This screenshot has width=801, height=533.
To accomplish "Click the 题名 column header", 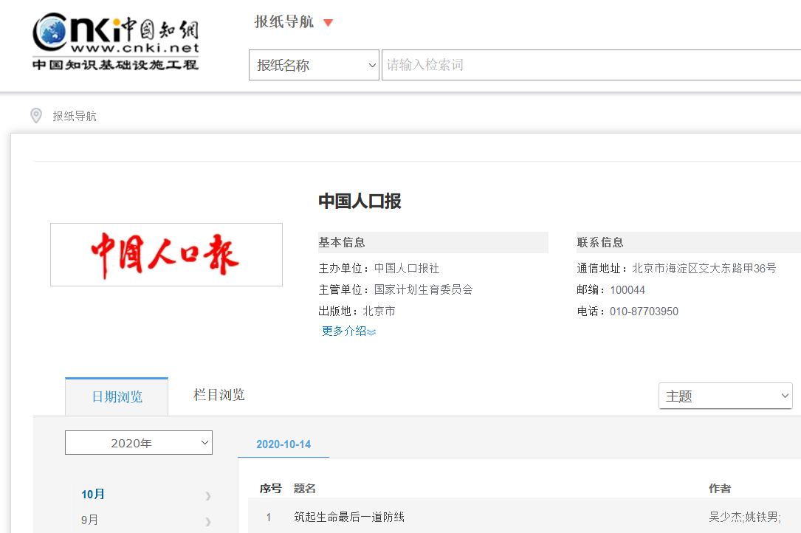I will coord(304,489).
